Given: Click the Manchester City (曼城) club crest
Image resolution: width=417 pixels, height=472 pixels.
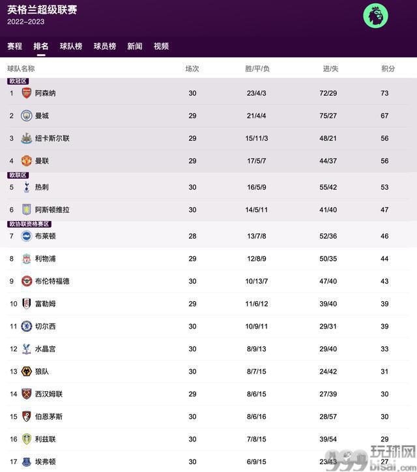Looking at the screenshot, I should 27,115.
